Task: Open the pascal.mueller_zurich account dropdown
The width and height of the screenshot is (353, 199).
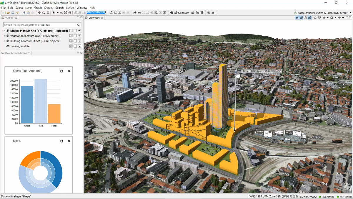Action: point(350,13)
